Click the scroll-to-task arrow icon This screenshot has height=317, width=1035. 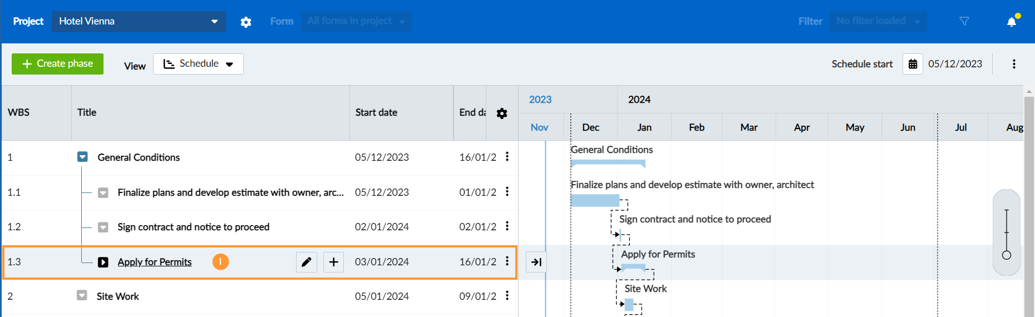(536, 262)
